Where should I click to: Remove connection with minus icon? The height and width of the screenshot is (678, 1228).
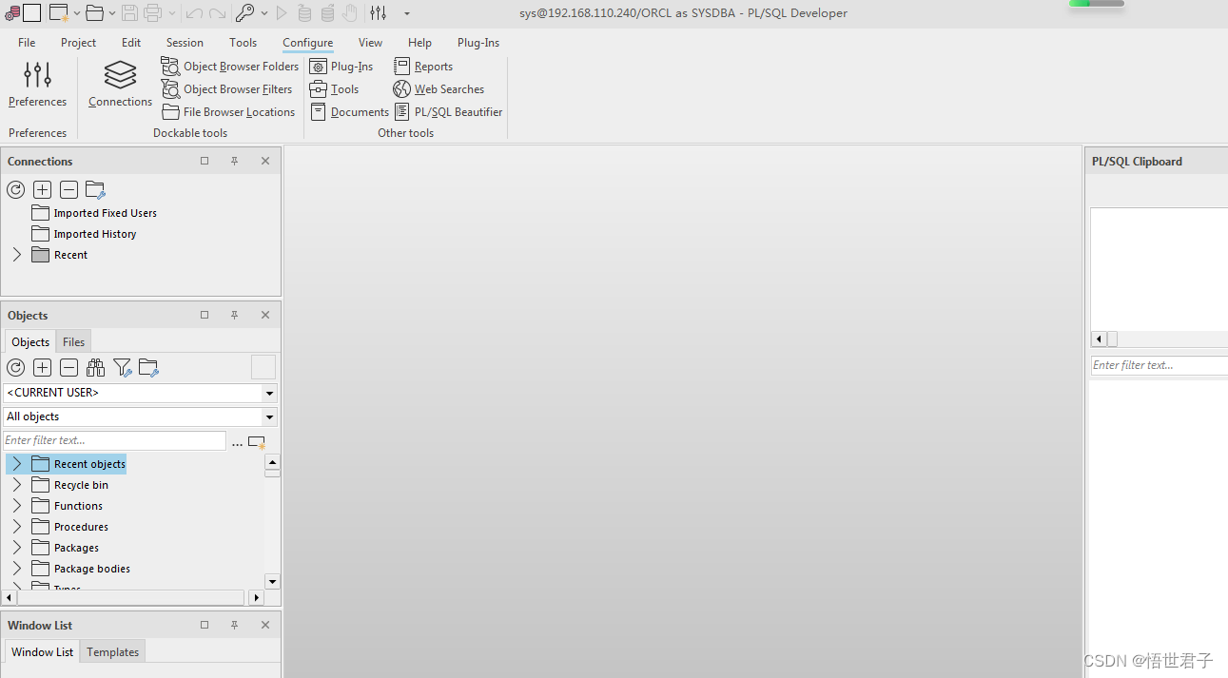coord(68,189)
